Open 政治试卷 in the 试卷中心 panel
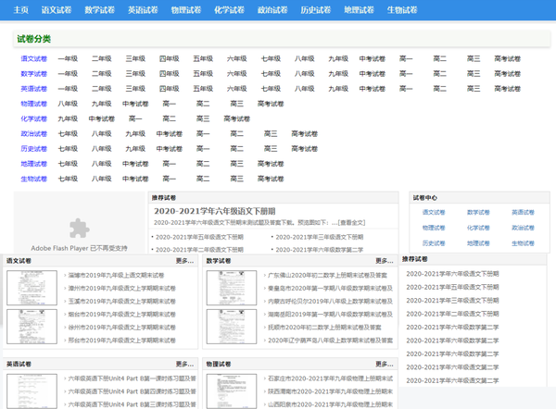 [x=523, y=228]
